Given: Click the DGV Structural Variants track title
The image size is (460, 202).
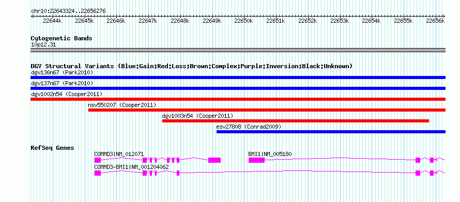Looking at the screenshot, I should point(192,66).
